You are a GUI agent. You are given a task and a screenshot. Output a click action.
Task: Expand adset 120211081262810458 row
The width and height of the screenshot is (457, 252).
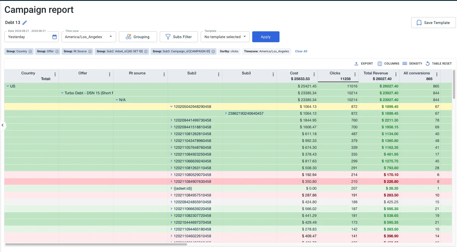(x=171, y=134)
